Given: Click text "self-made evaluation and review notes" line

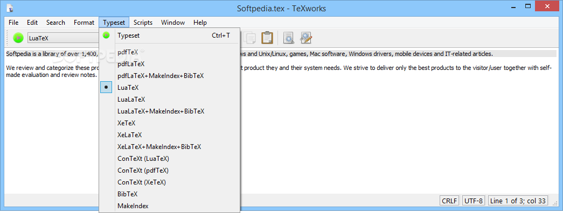Looking at the screenshot, I should (x=52, y=75).
